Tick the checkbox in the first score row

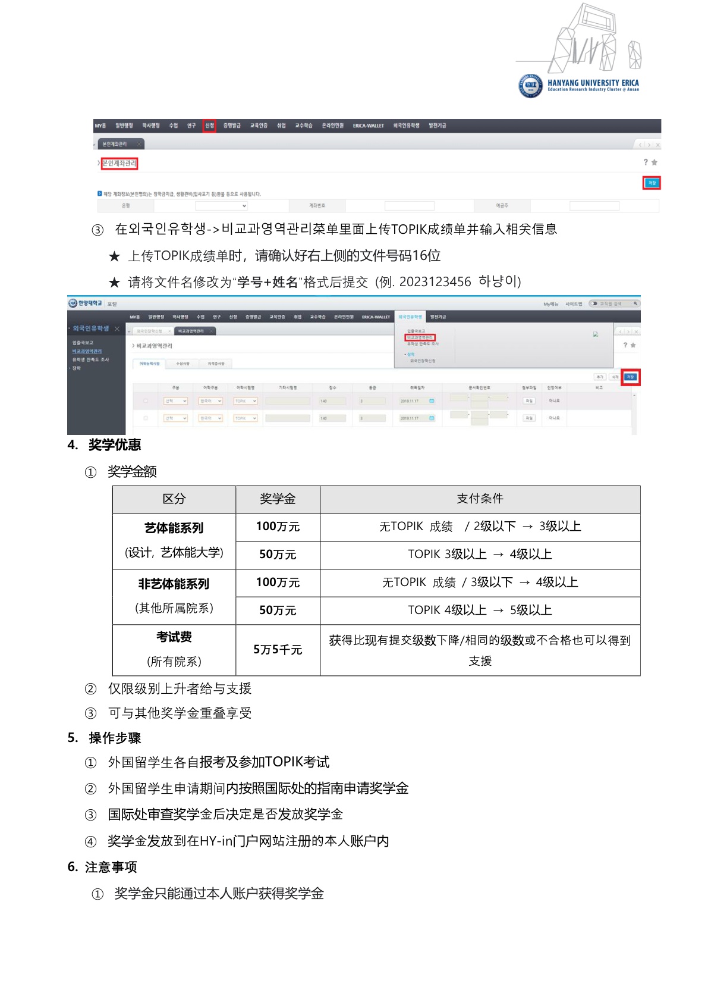[146, 401]
